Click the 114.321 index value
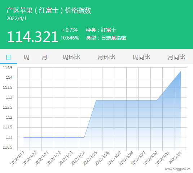Viewport: 193px width, 173px height. coord(32,37)
